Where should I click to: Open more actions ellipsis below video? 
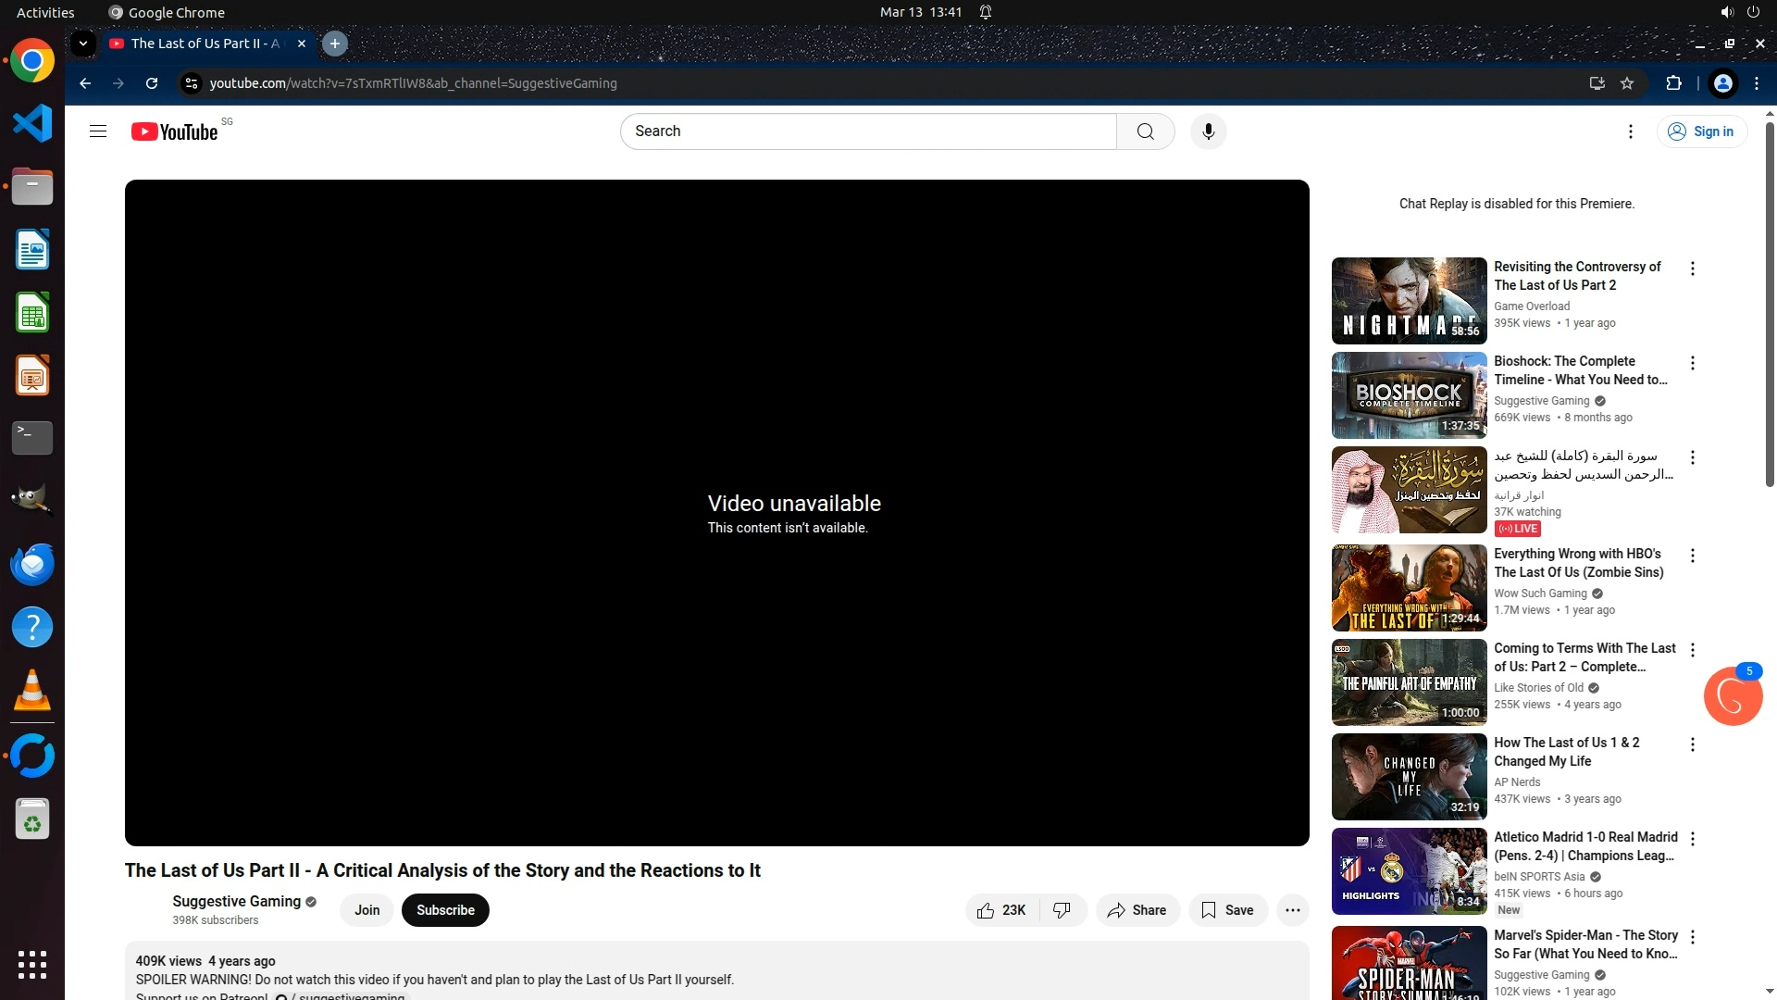click(x=1292, y=910)
